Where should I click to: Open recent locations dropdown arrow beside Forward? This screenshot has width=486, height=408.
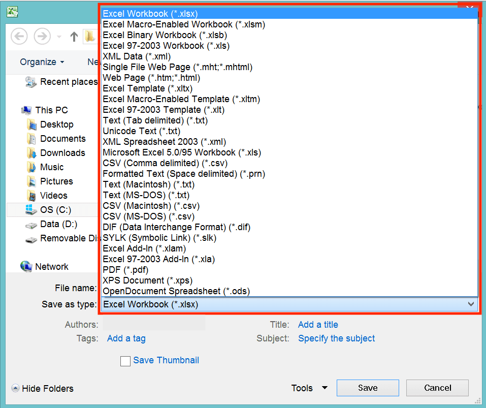[59, 37]
